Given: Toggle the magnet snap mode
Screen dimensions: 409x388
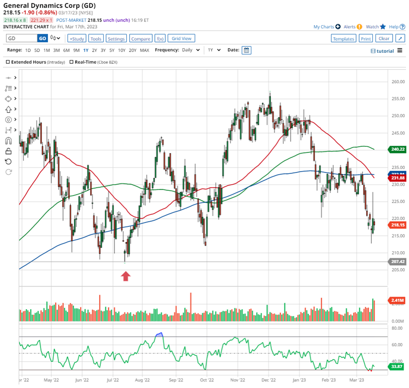Looking at the screenshot, I should [x=8, y=141].
